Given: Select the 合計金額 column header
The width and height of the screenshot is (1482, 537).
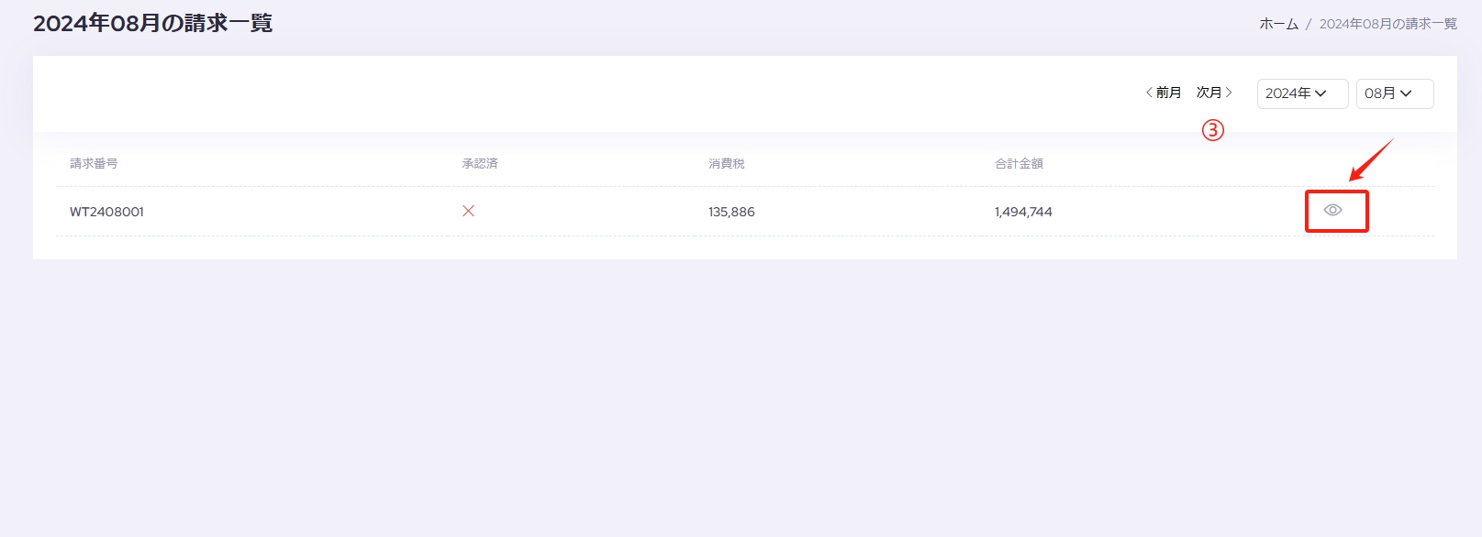Looking at the screenshot, I should (1019, 163).
